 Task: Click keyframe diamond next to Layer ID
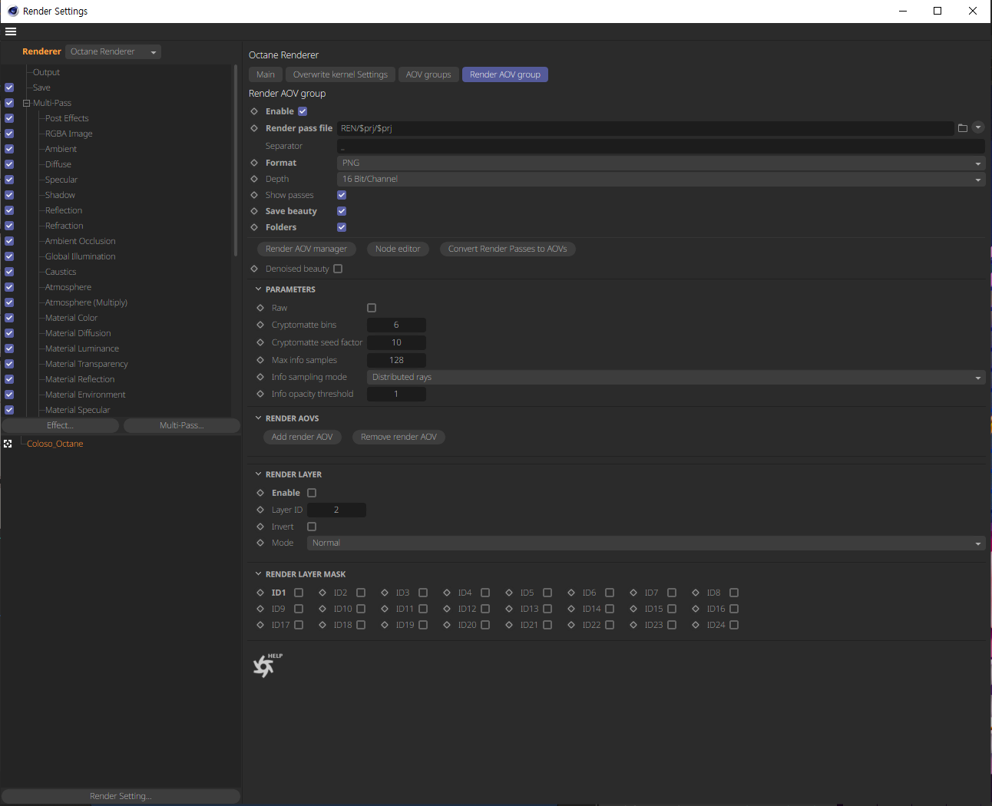[260, 510]
